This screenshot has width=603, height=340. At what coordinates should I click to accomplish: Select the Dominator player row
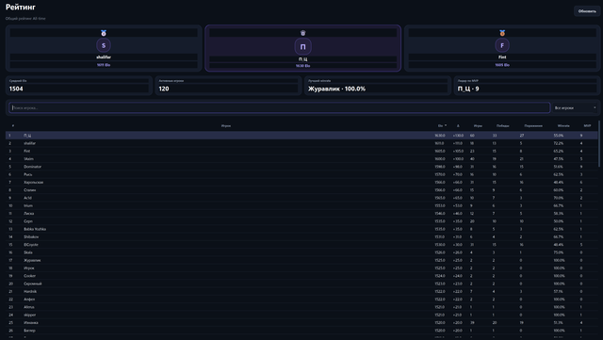[301, 167]
